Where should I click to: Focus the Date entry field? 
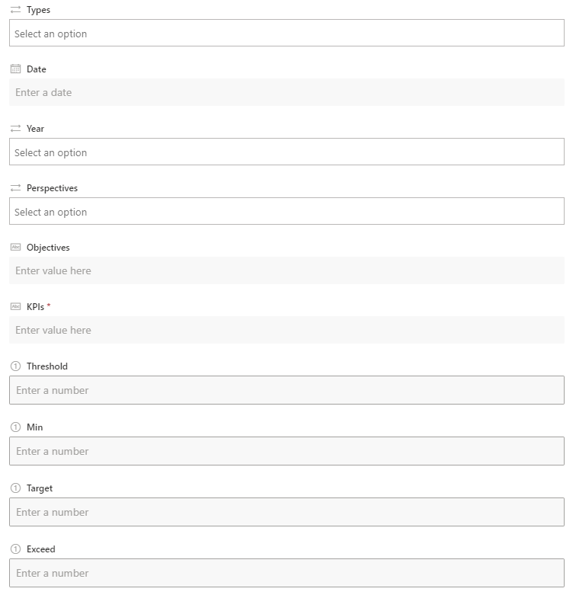pyautogui.click(x=286, y=93)
